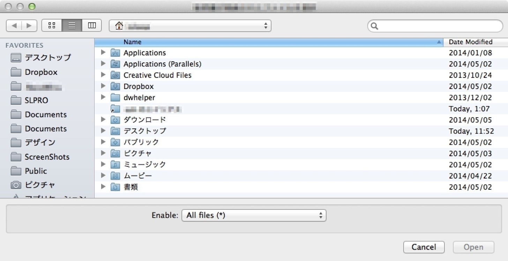Open the Enable file type dropdown

(x=254, y=215)
